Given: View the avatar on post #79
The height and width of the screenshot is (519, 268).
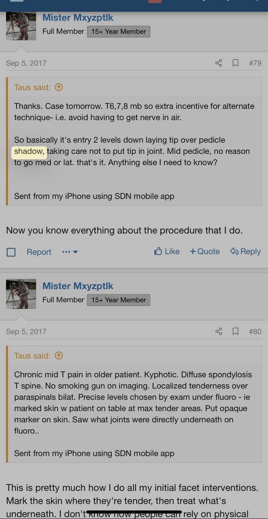Looking at the screenshot, I should coord(21,26).
